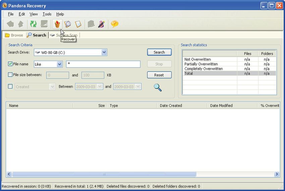This screenshot has width=285, height=191.
Task: Open the Search Drive dropdown
Action: pos(104,52)
